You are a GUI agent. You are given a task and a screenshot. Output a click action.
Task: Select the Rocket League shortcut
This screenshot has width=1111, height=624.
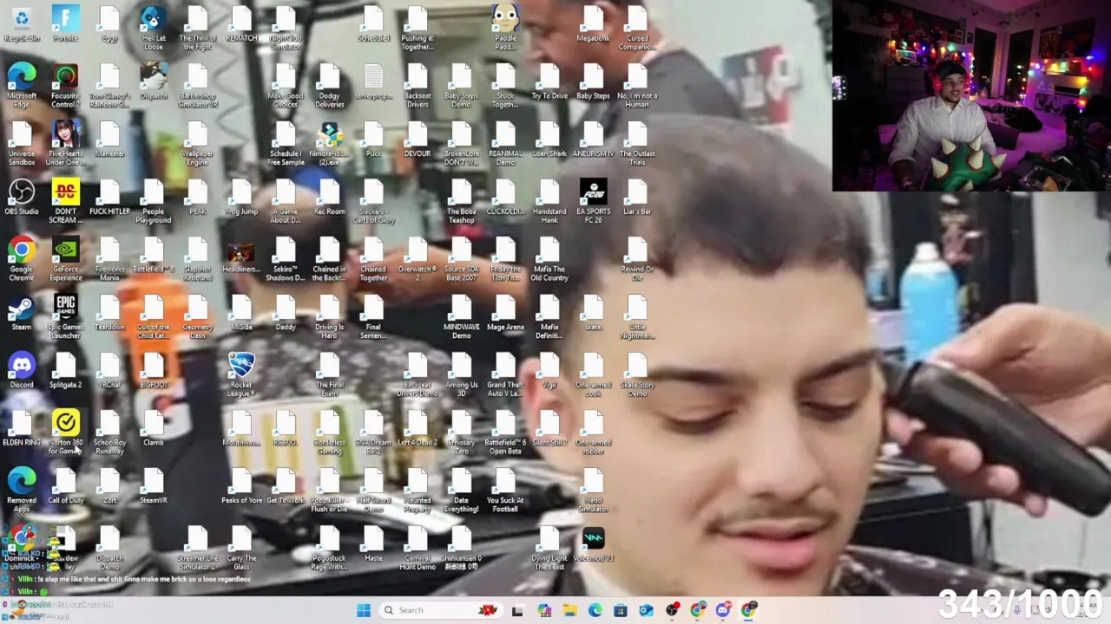(x=241, y=374)
